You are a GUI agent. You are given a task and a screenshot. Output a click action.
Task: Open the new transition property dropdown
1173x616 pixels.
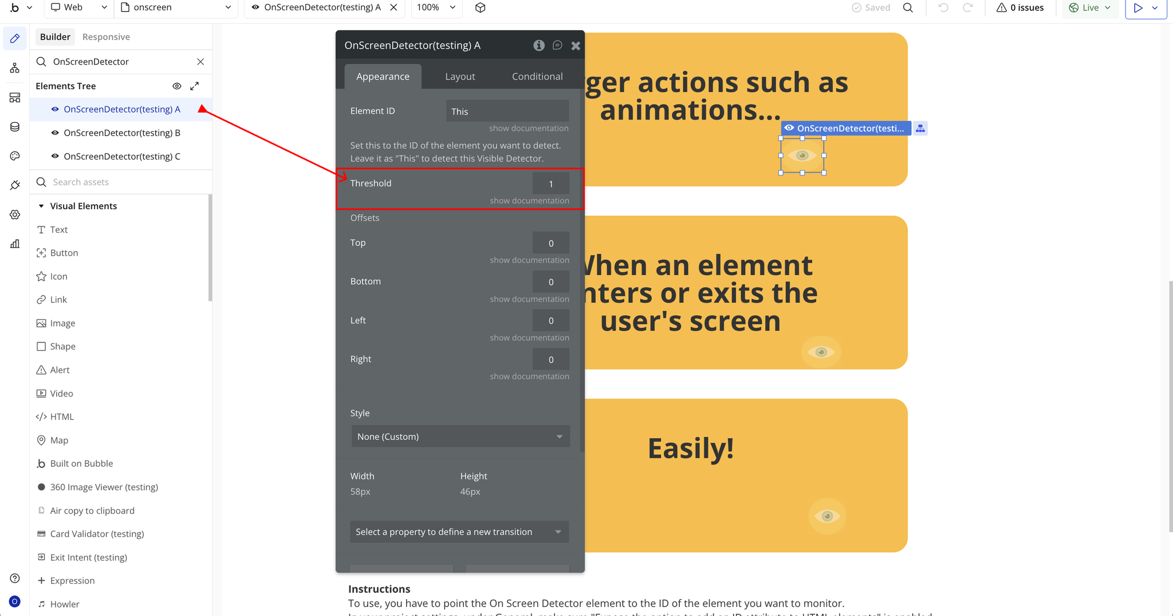click(x=459, y=532)
